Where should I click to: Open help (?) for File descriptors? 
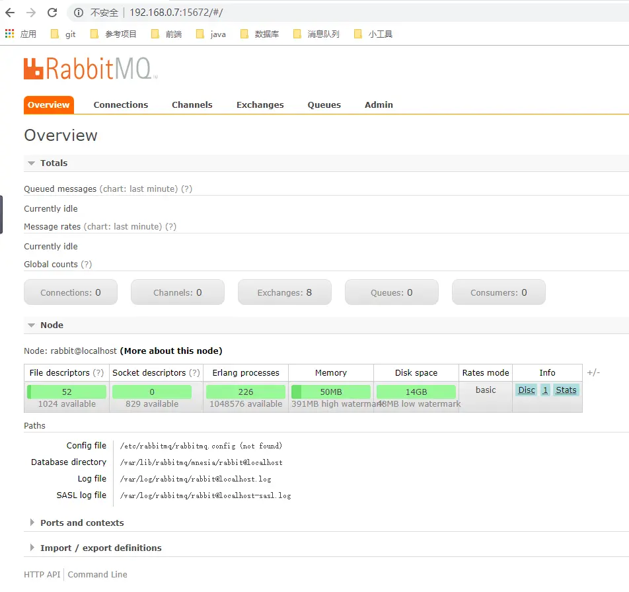(x=98, y=372)
